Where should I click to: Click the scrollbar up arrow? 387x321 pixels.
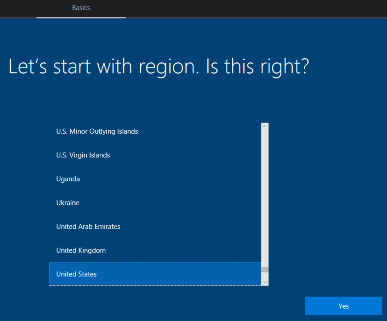(x=265, y=126)
